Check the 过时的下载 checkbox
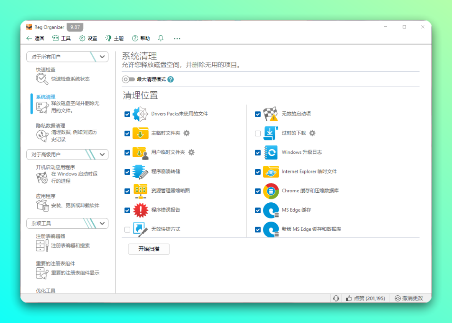The width and height of the screenshot is (452, 323). [x=258, y=133]
